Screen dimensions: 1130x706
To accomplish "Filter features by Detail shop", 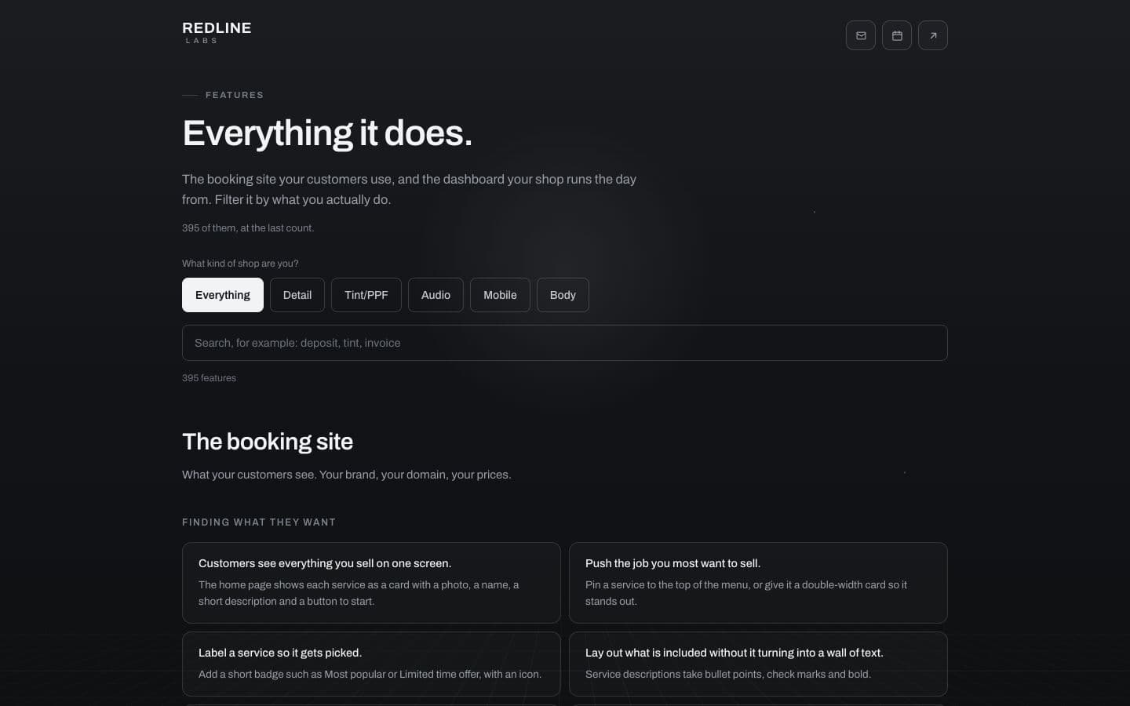I will [297, 295].
